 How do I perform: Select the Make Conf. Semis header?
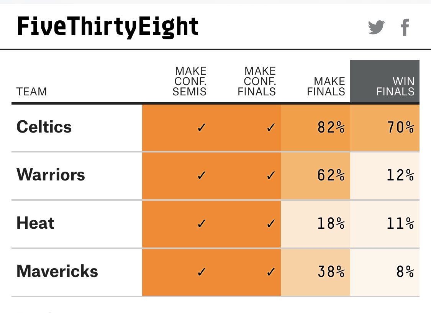click(189, 81)
